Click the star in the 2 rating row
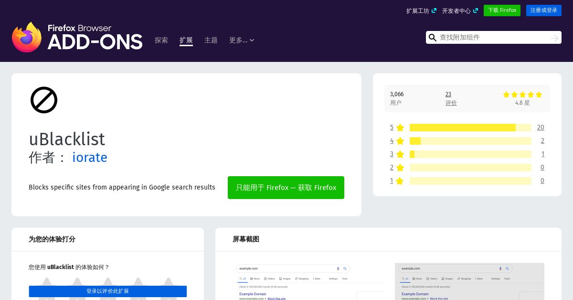Screen dimensions: 573x300 tap(400, 168)
